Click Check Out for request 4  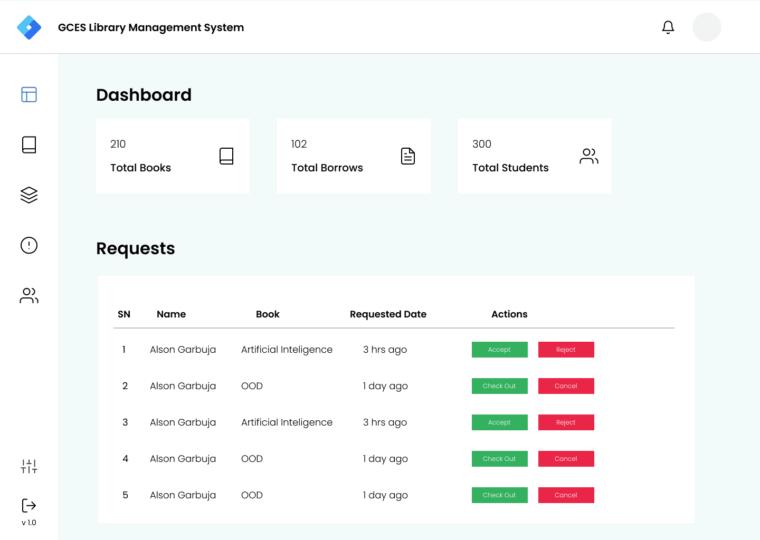pyautogui.click(x=499, y=458)
